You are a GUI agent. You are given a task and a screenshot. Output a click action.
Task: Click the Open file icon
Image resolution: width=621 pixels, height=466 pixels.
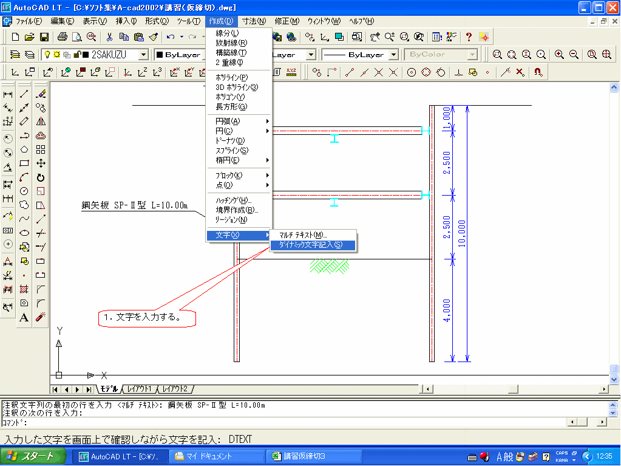pos(30,37)
